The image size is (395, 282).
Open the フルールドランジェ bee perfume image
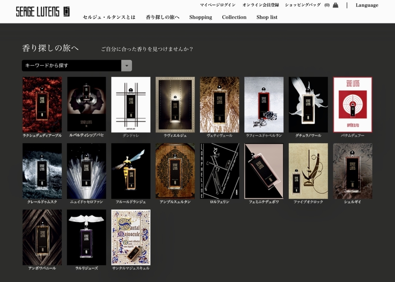(131, 171)
